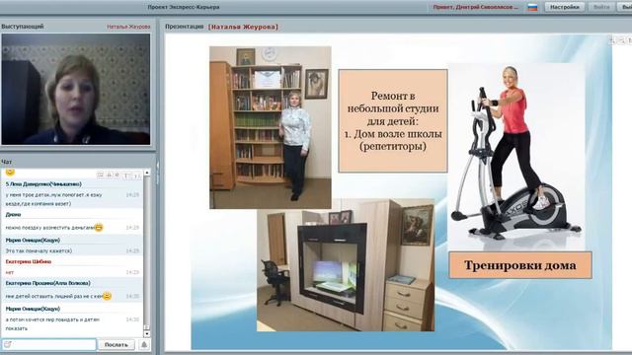Click the 'Презентация' panel label
Screen dimensions: 632x355
tap(185, 27)
